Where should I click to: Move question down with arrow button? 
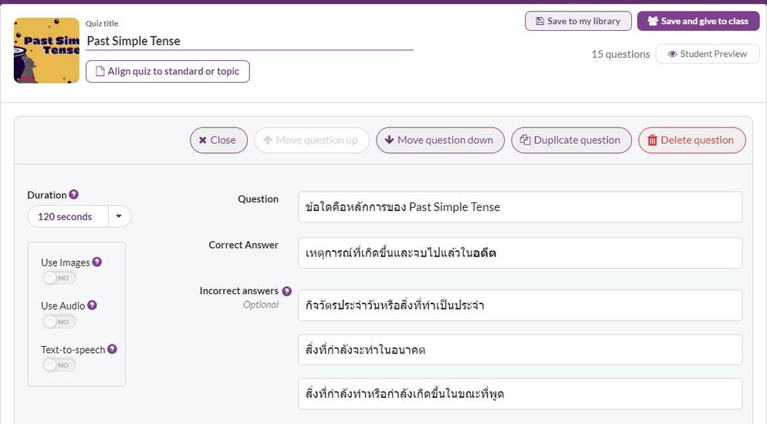click(441, 140)
